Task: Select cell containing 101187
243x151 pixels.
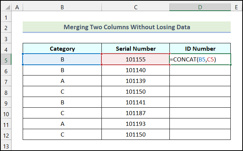Action: [136, 113]
